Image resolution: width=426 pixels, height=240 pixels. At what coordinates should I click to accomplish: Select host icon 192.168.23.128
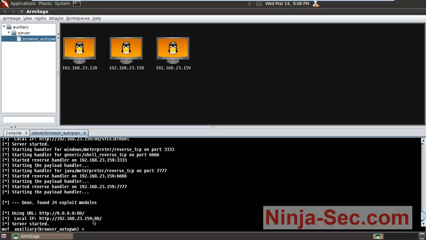point(79,50)
